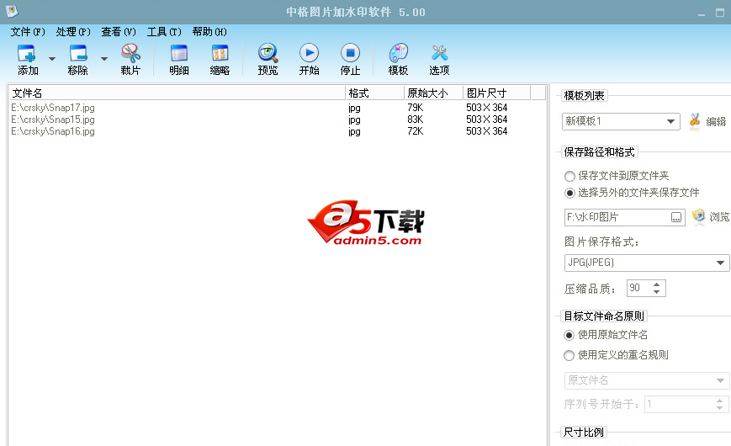Click the 移除 (Remove) toolbar icon
This screenshot has height=446, width=731.
[x=78, y=54]
